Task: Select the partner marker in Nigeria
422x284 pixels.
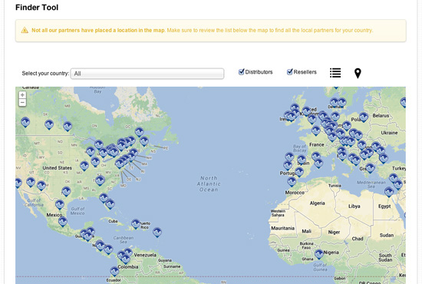Action: (x=319, y=254)
